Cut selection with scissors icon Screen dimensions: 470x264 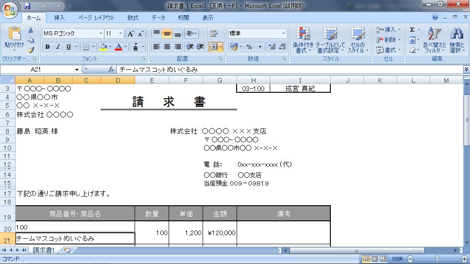(x=30, y=30)
